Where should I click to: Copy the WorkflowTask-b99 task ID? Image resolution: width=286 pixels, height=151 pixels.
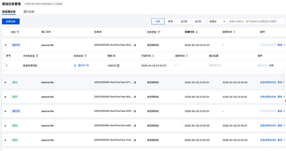pyautogui.click(x=135, y=125)
